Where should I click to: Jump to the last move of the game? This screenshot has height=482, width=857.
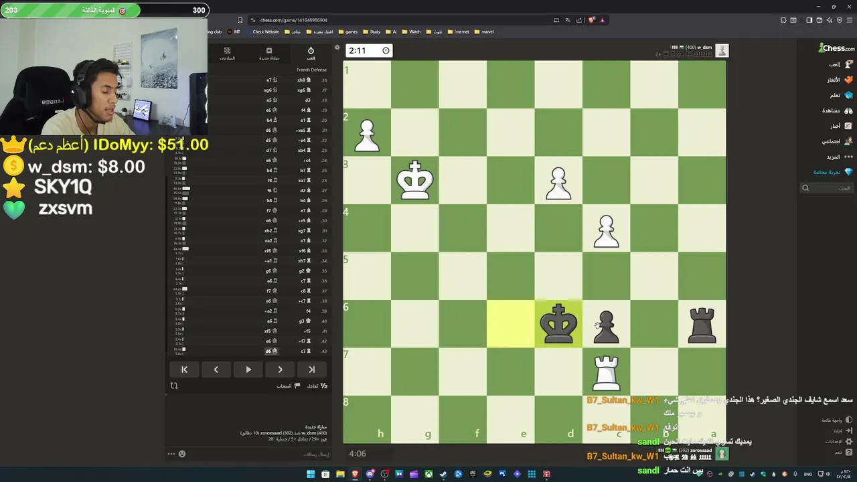pyautogui.click(x=312, y=370)
